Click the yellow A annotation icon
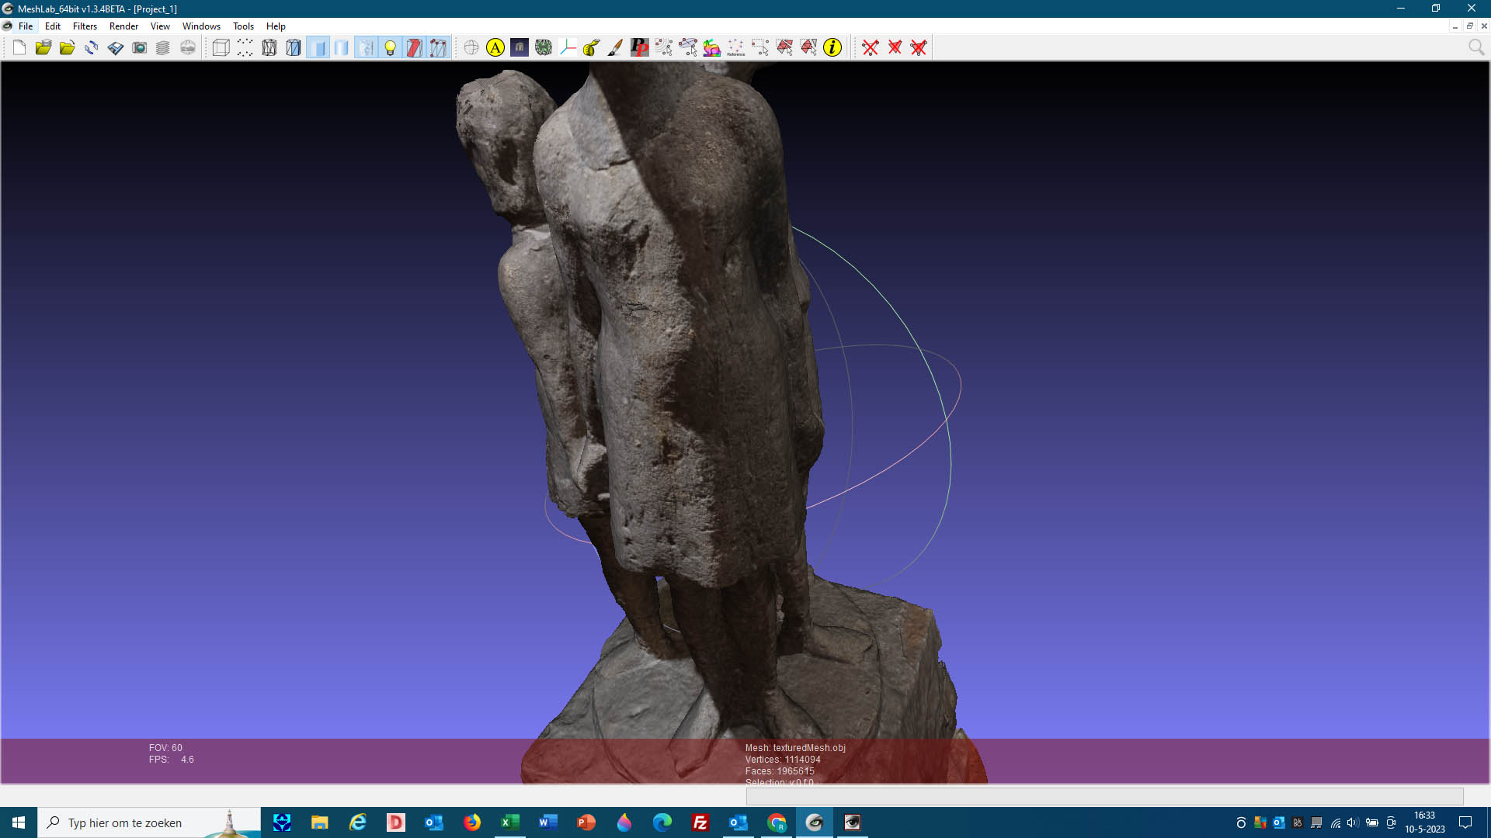This screenshot has height=838, width=1491. [x=495, y=48]
